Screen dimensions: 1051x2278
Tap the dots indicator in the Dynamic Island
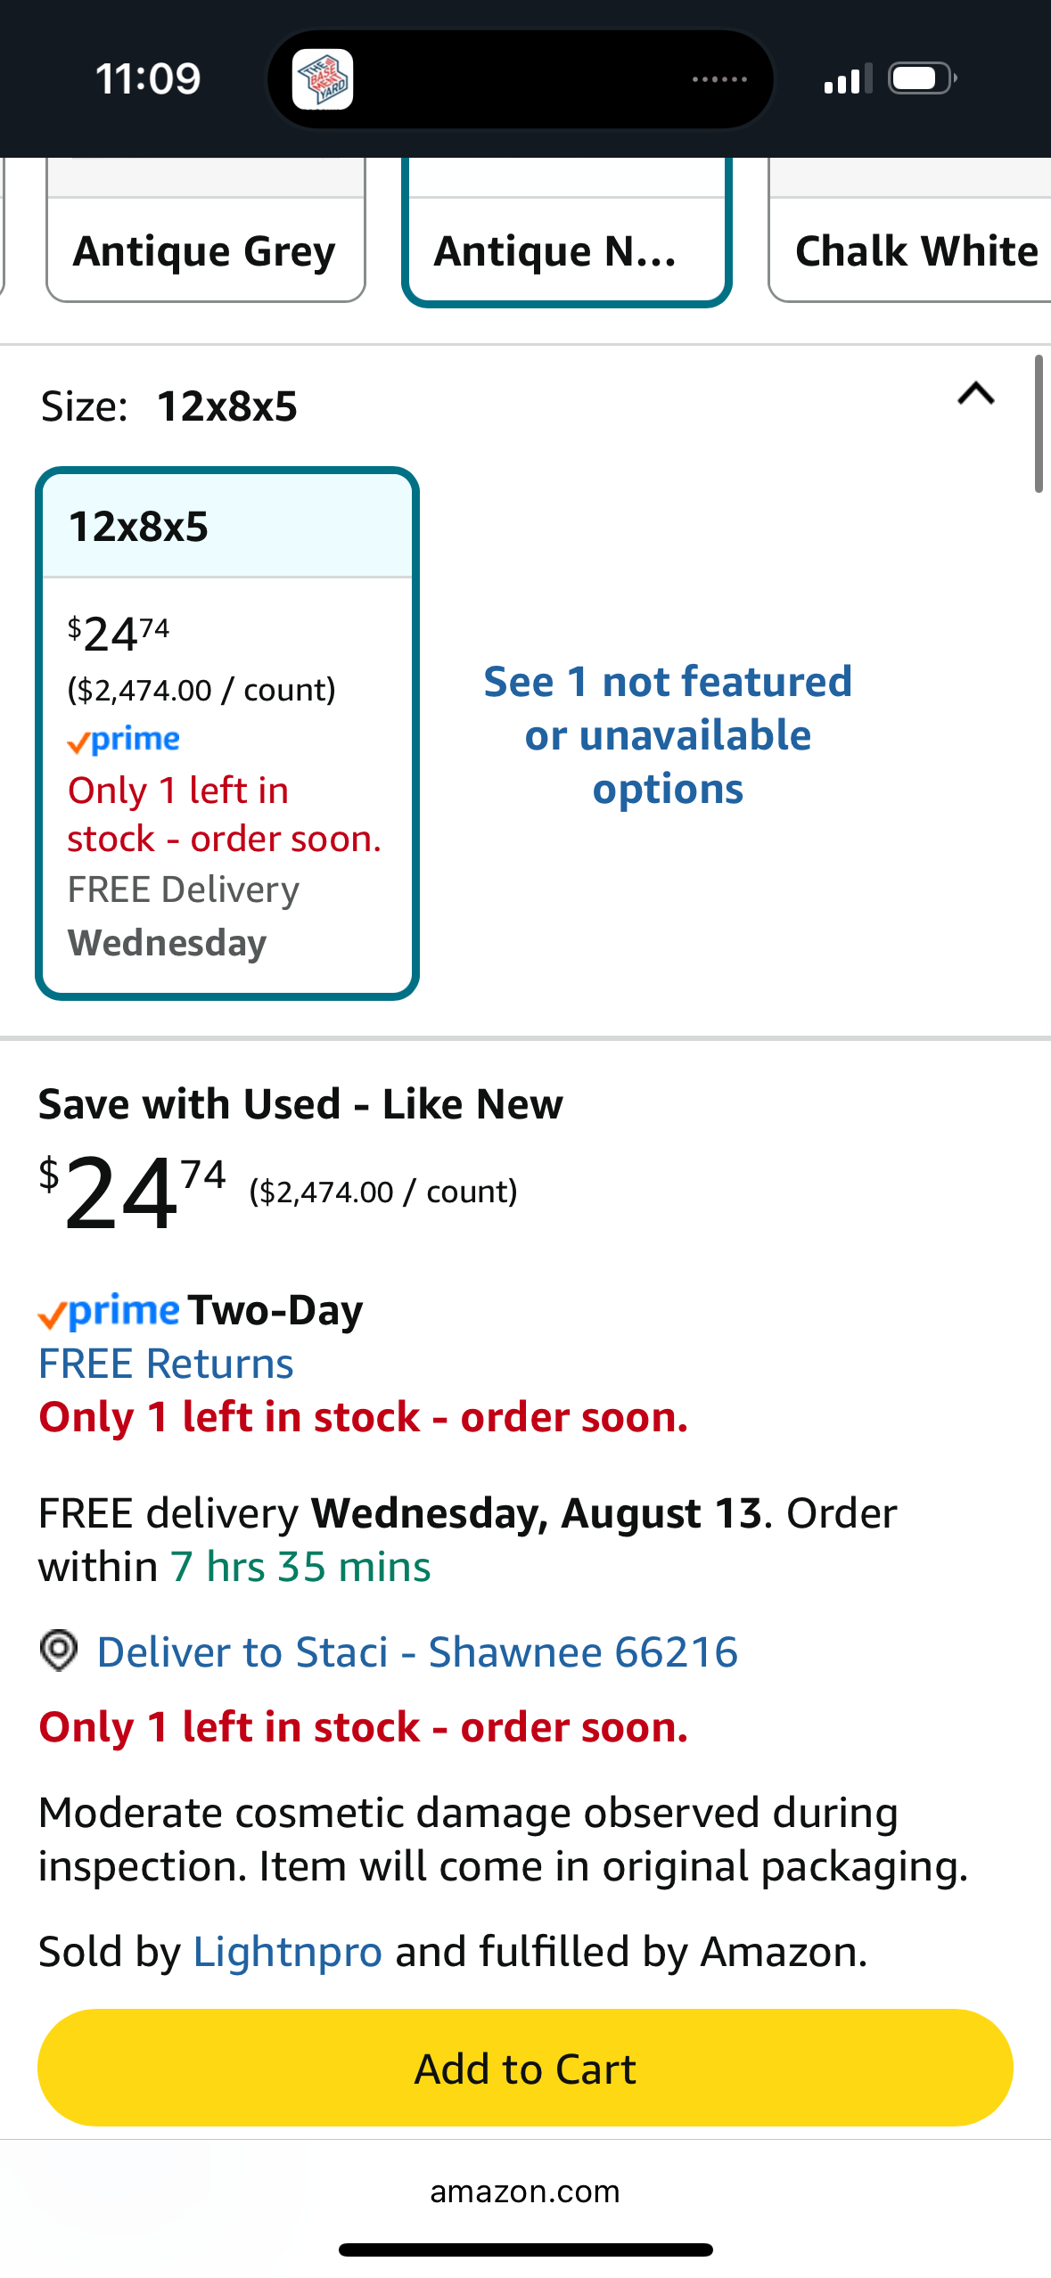719,79
